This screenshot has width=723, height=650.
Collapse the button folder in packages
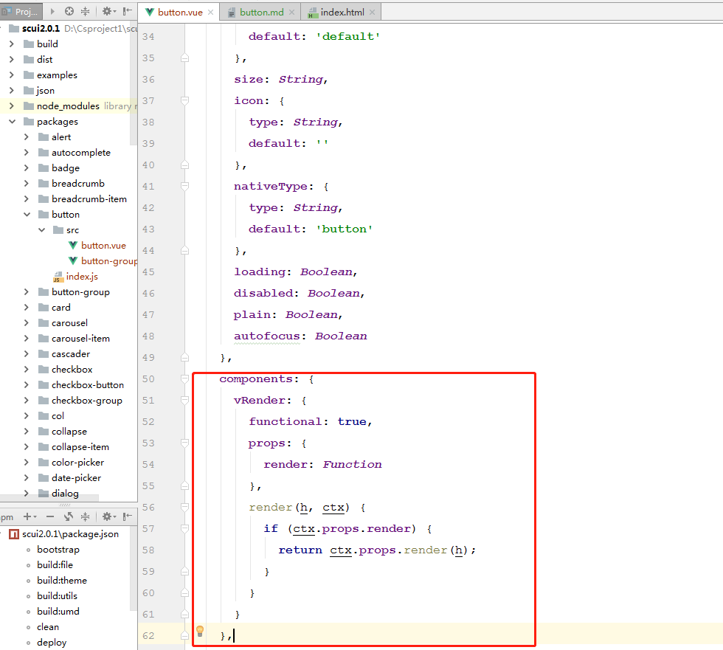coord(27,215)
